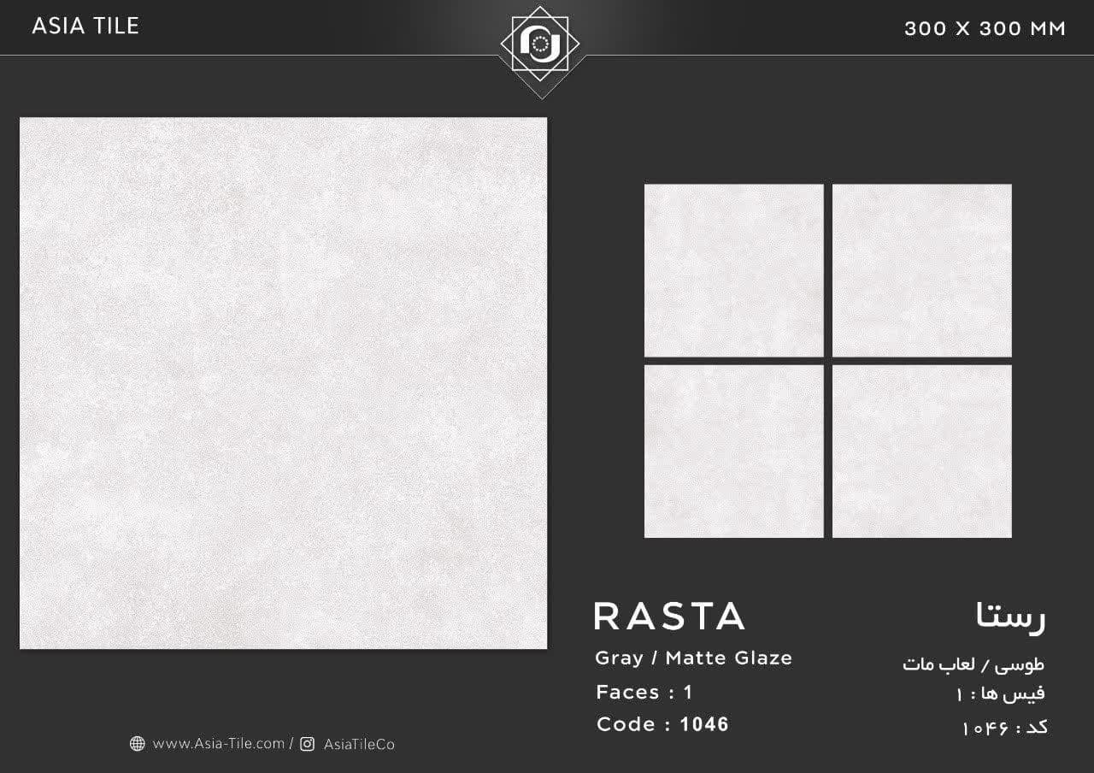The height and width of the screenshot is (773, 1094).
Task: Click the Instagram icon next to AsiaTileCo
Action: click(x=308, y=744)
